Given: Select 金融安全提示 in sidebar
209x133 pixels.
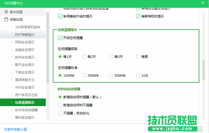Looking at the screenshot, I should pos(23,50).
